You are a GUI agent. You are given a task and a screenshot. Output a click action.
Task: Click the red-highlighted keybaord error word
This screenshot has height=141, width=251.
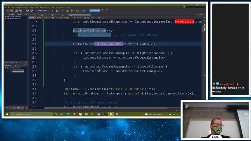point(184,22)
